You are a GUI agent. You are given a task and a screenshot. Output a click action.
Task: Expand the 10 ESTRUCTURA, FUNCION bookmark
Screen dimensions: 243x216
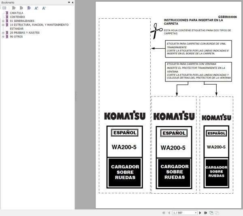click(x=3, y=25)
